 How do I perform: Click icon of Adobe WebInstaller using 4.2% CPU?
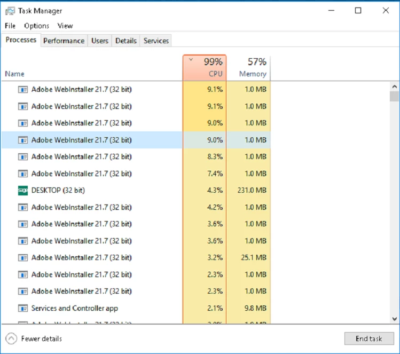coord(23,207)
